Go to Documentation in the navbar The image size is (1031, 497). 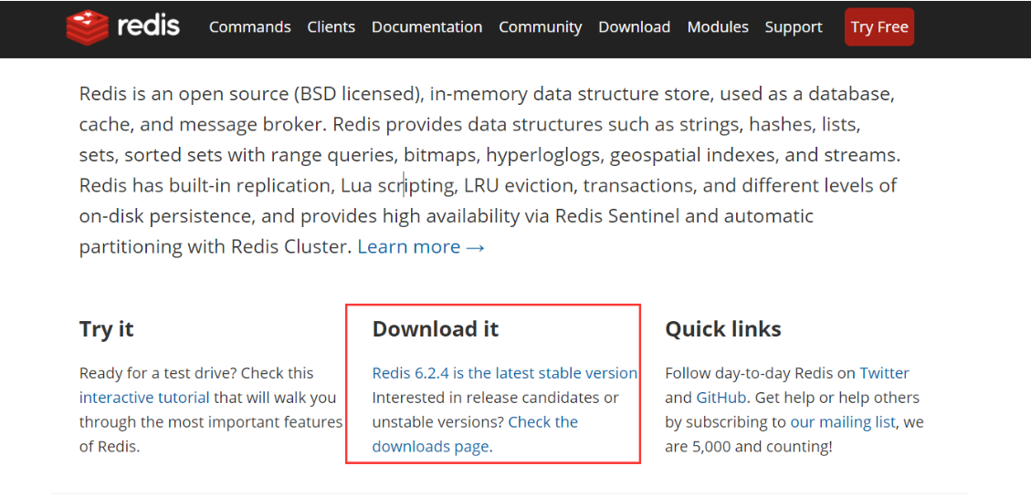pyautogui.click(x=426, y=27)
